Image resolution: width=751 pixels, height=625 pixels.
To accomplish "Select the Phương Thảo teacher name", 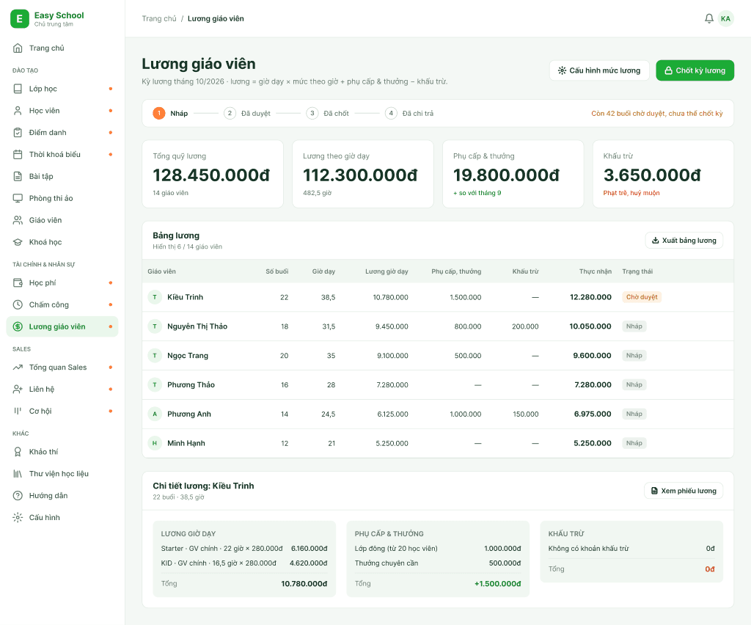I will tap(191, 384).
